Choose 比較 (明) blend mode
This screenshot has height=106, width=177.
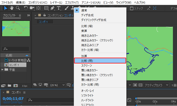coord(100,61)
